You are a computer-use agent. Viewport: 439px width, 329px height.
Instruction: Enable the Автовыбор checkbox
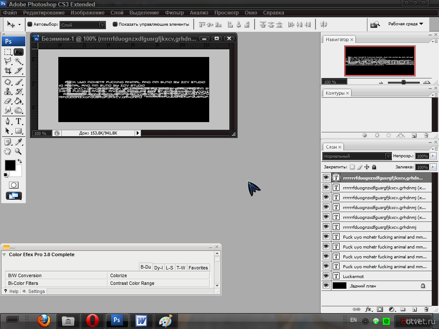pos(30,24)
